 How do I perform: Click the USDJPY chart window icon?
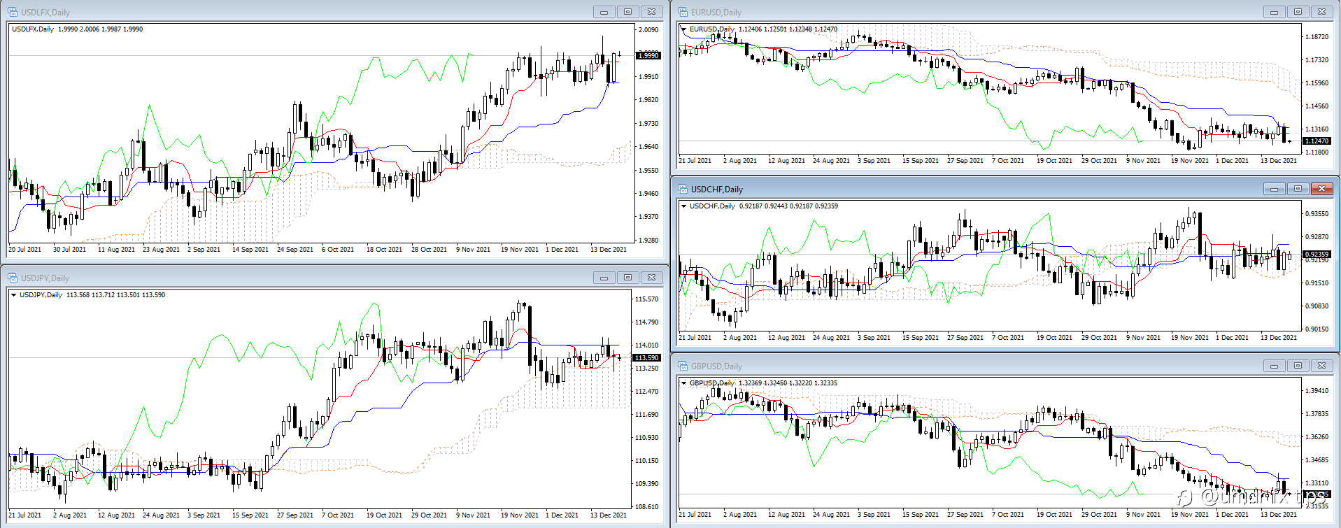tap(13, 278)
